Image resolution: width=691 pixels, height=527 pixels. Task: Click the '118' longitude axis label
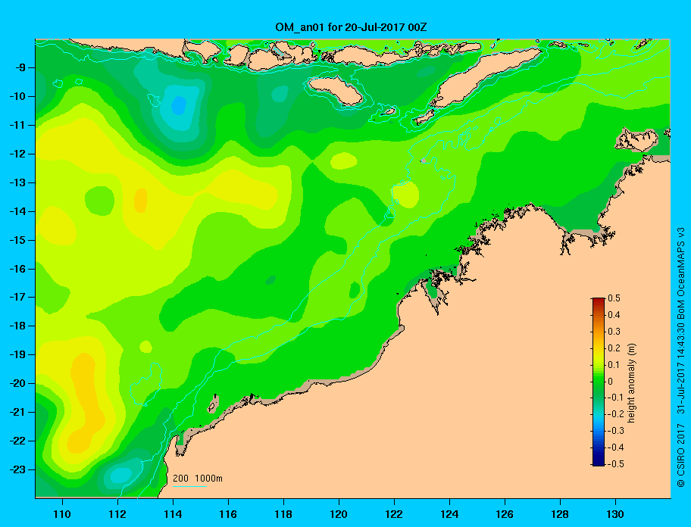point(283,514)
